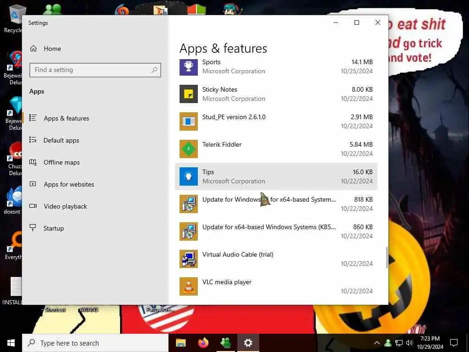469x352 pixels.
Task: Click the Stud_PE version 2.6.1.0 icon
Action: click(188, 121)
